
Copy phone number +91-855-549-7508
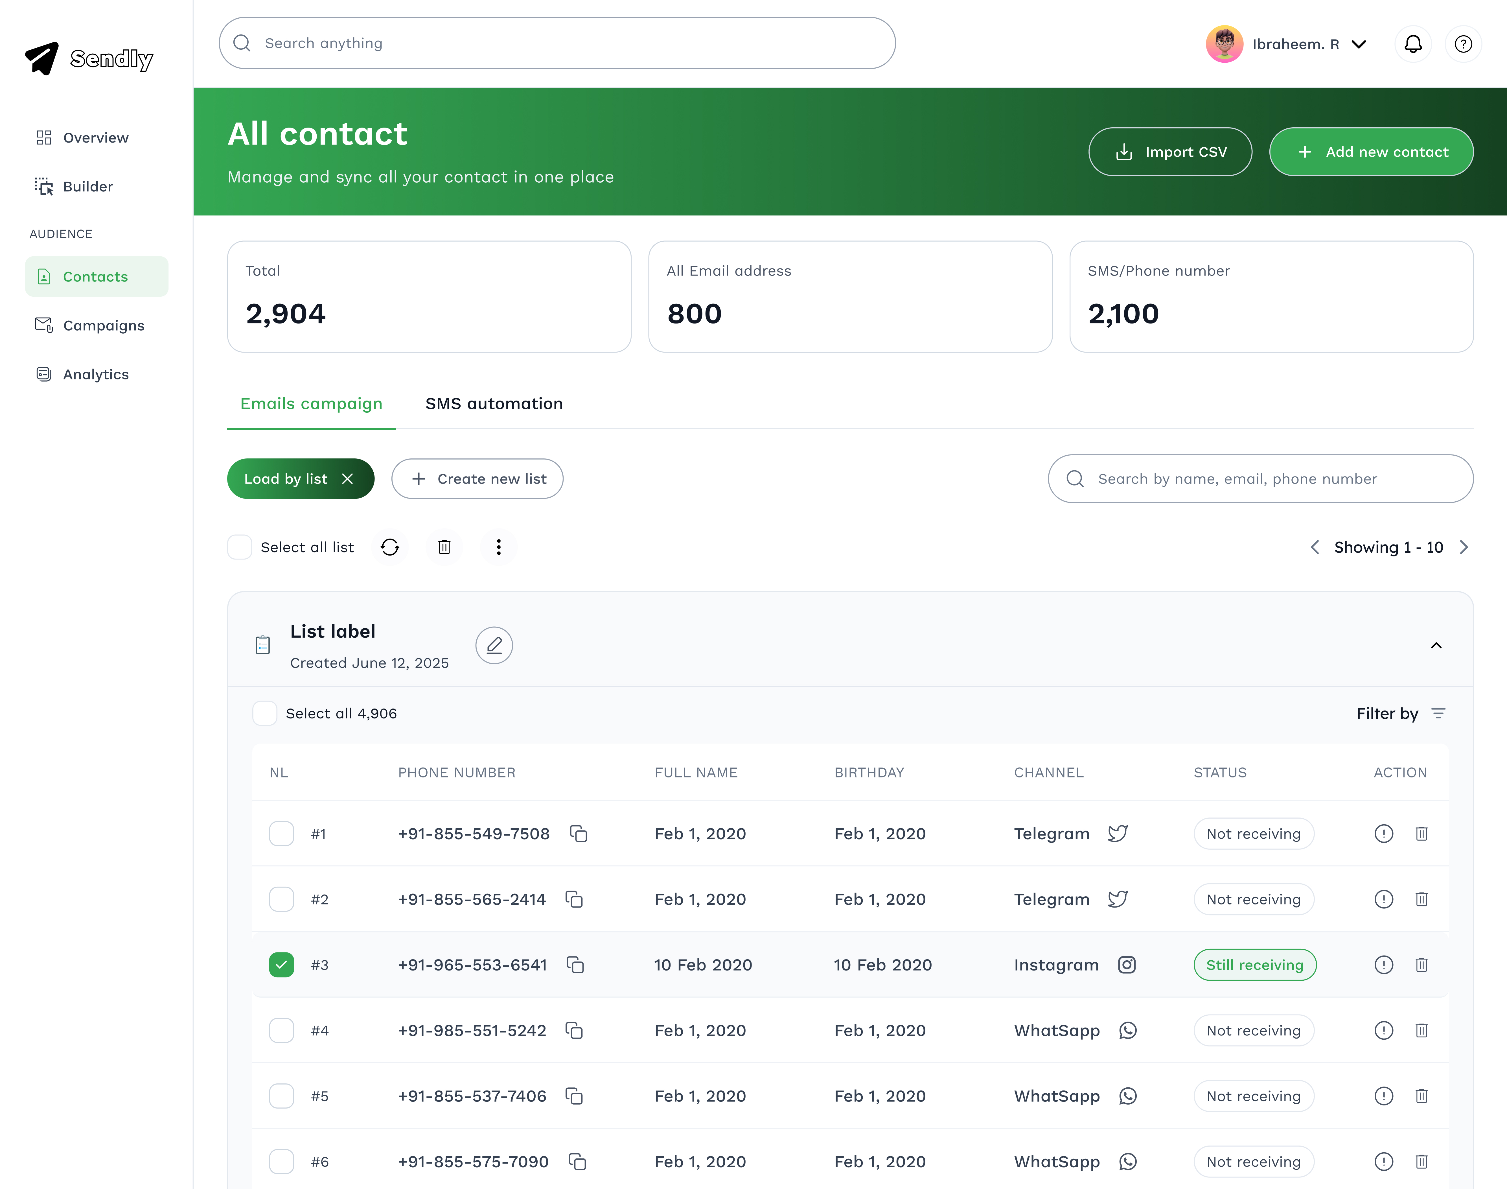(578, 833)
